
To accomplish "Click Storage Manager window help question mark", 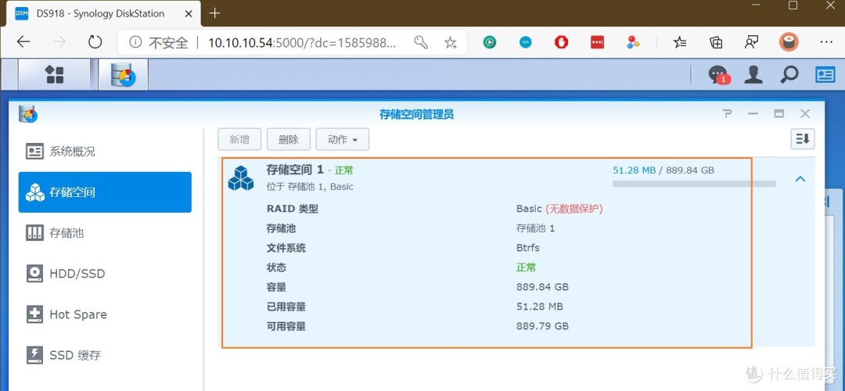I will pyautogui.click(x=727, y=113).
